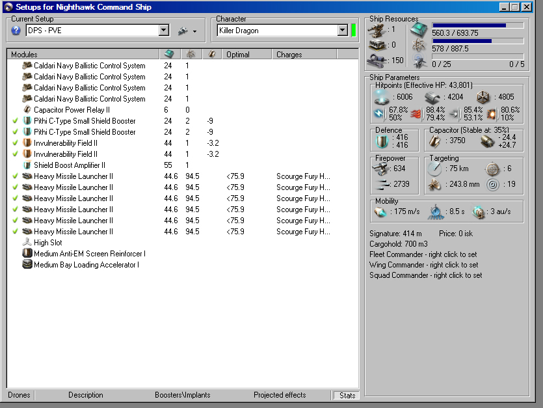This screenshot has width=543, height=408.
Task: Toggle the second Invulnerability Field II checkmark
Action: pyautogui.click(x=15, y=154)
